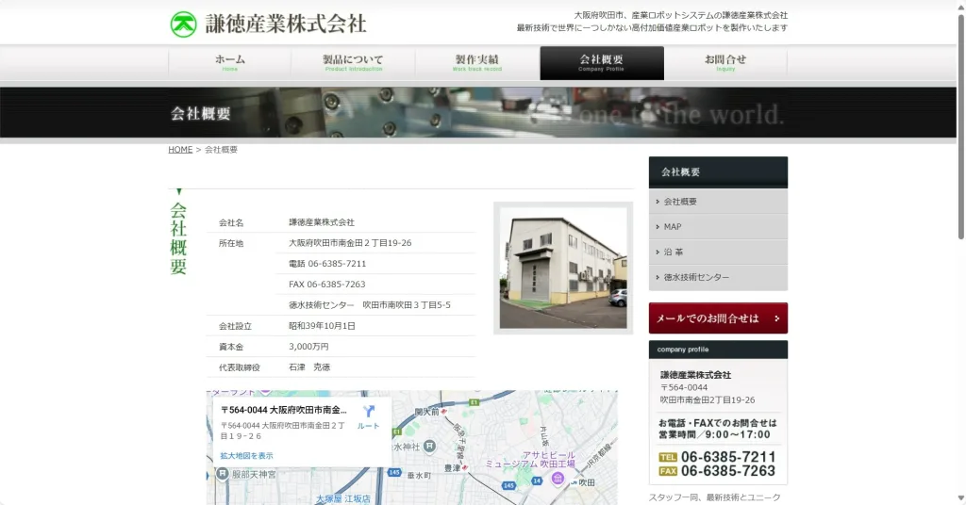The height and width of the screenshot is (505, 966).
Task: Click the text 電話 06-6385-7211
Action: [327, 264]
